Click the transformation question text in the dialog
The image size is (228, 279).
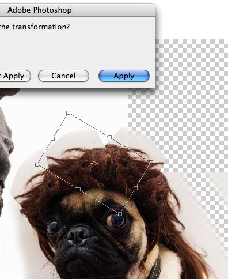pyautogui.click(x=35, y=27)
